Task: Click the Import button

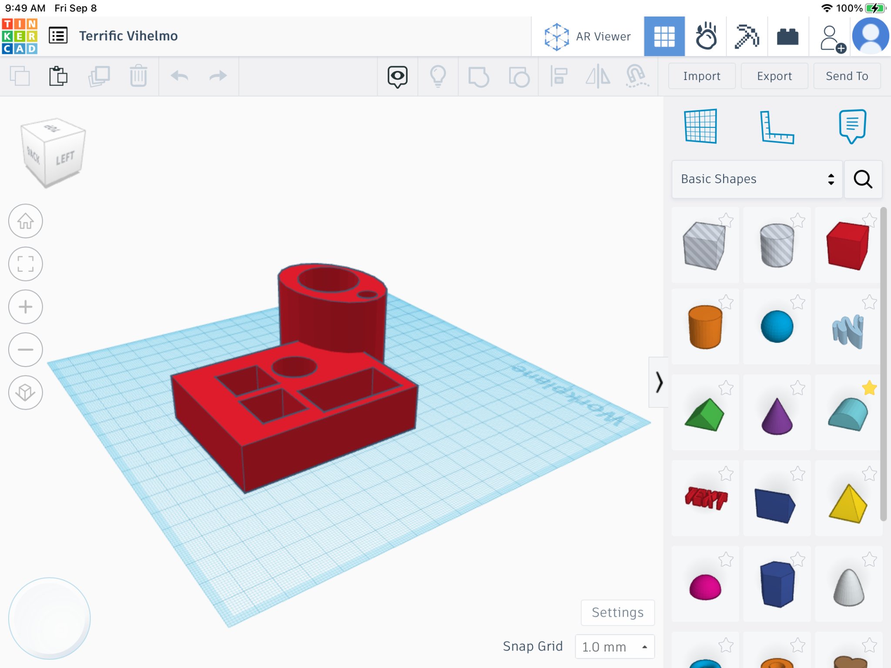Action: pyautogui.click(x=701, y=76)
